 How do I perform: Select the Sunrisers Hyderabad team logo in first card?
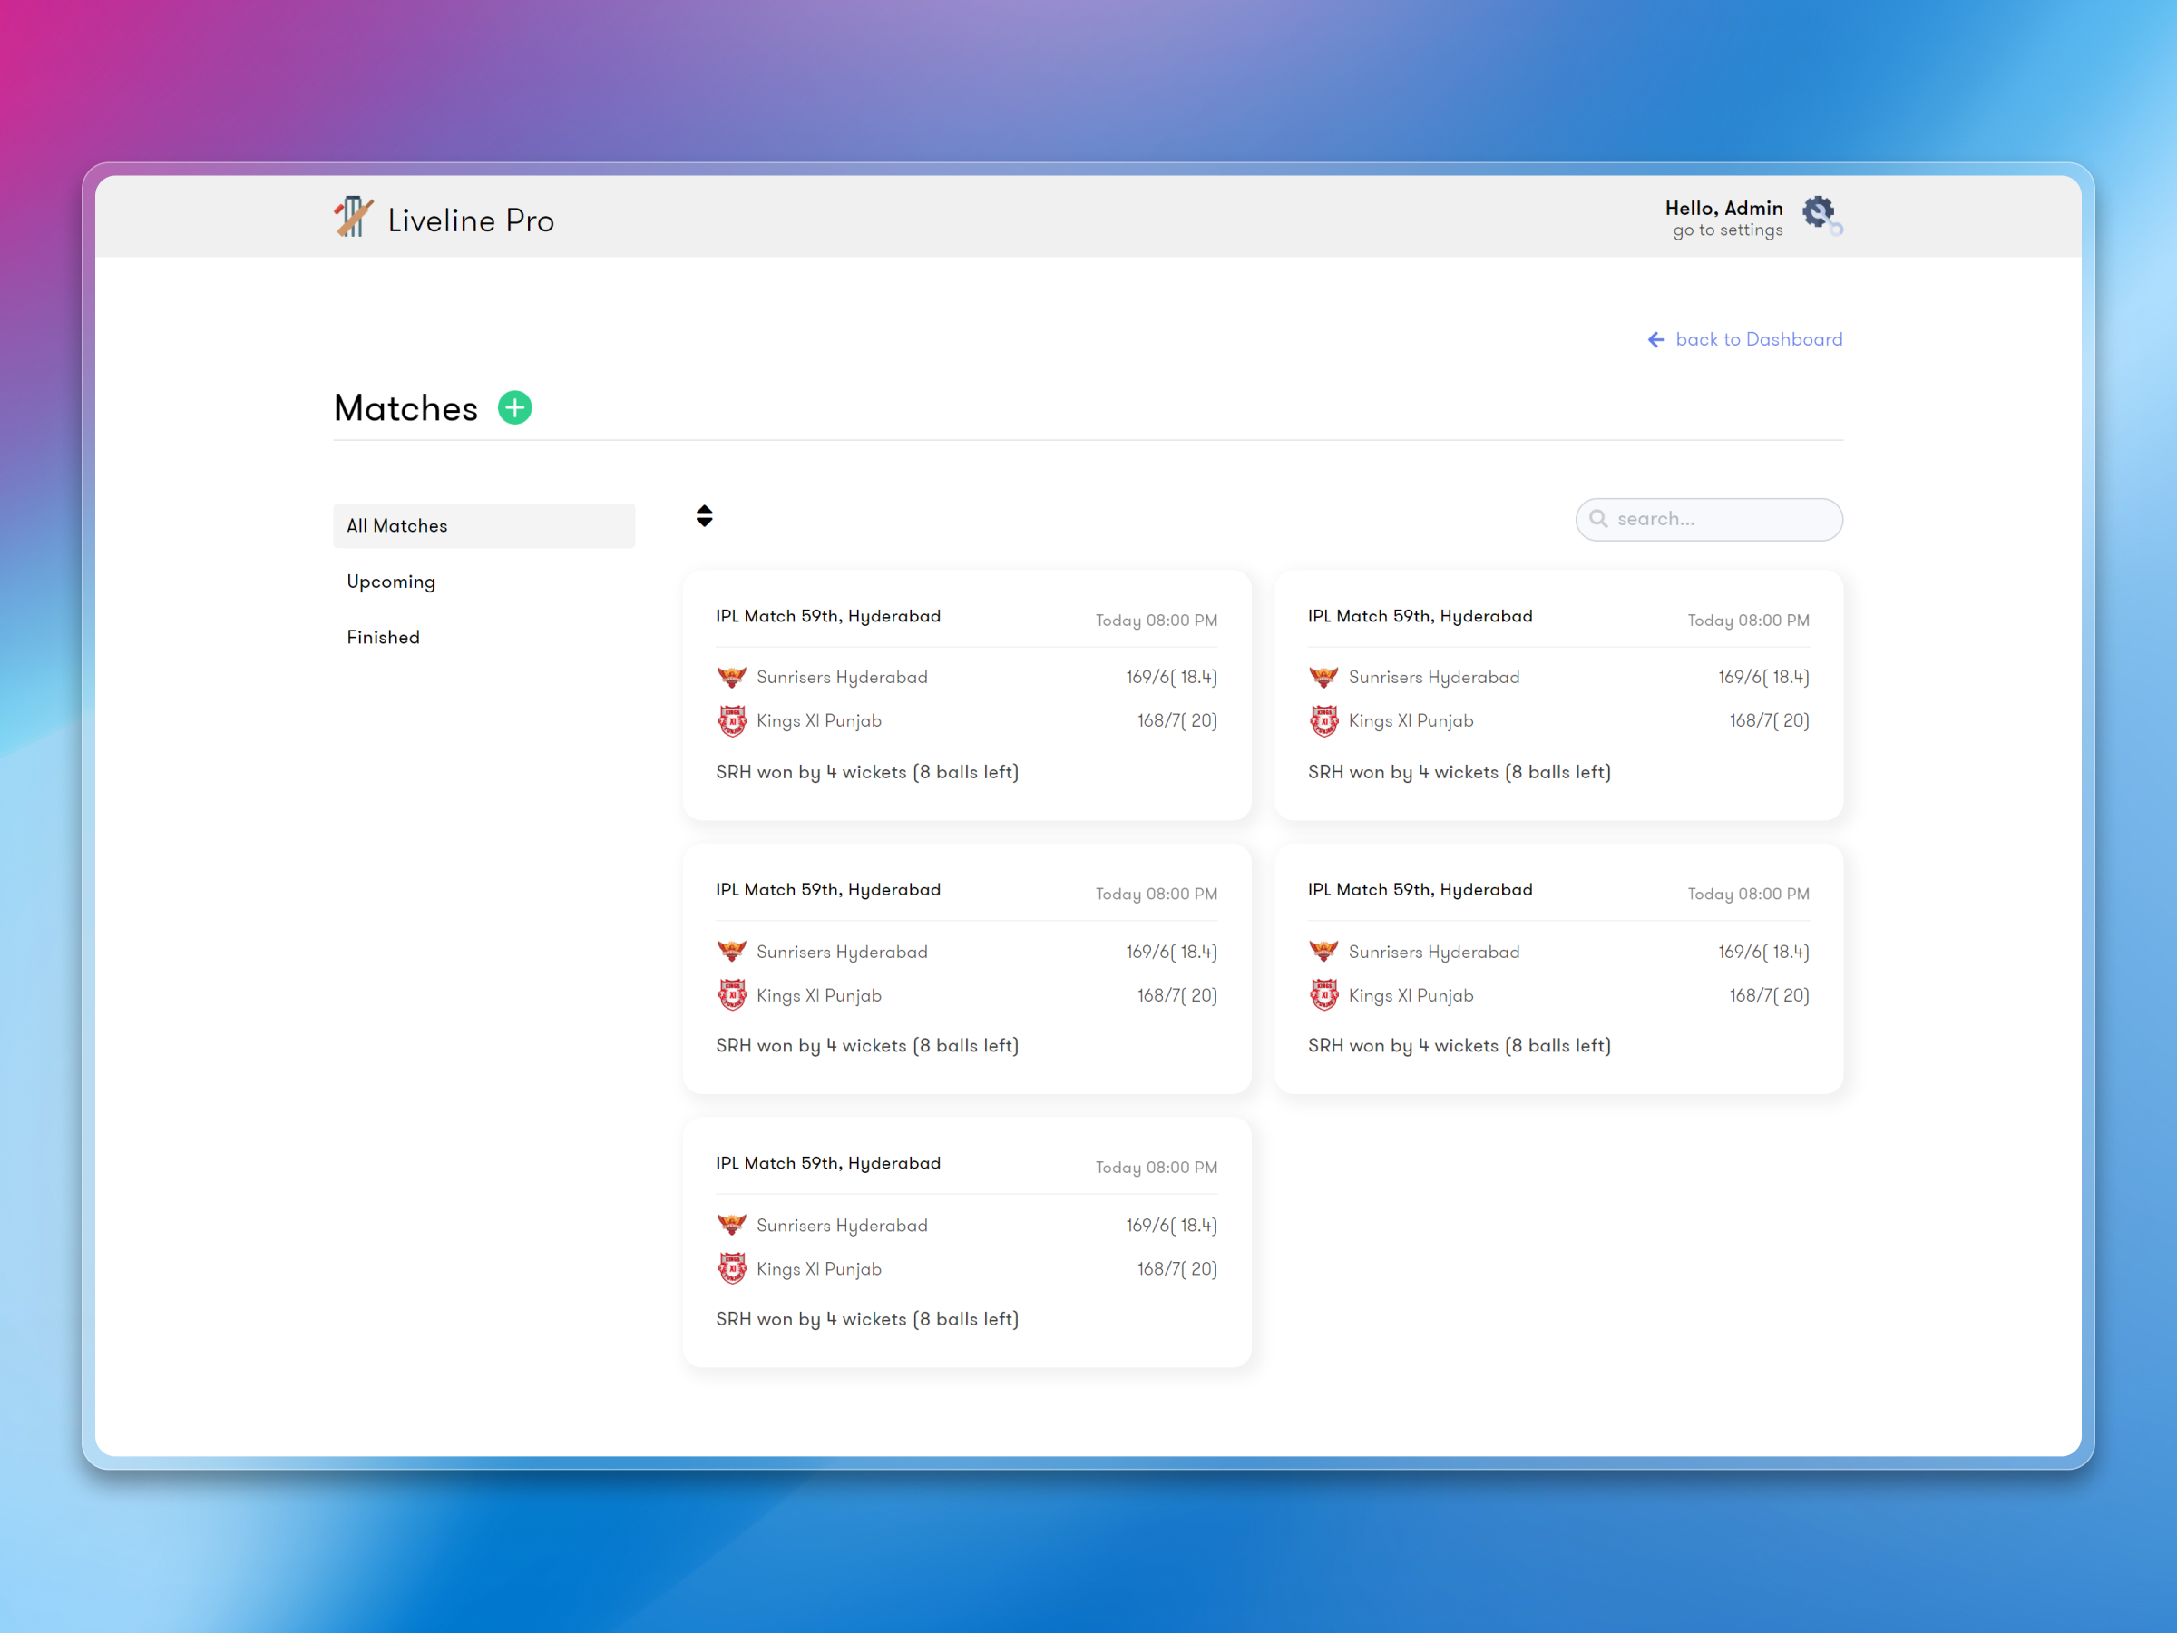732,675
